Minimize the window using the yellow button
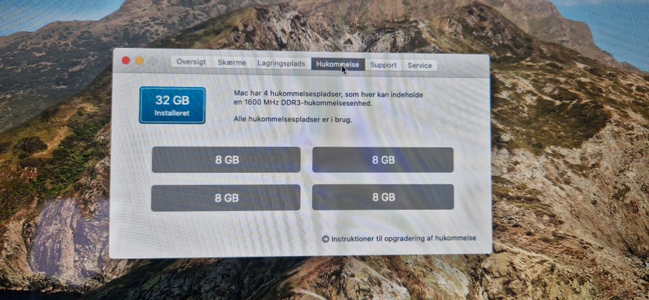The image size is (649, 300). click(139, 61)
